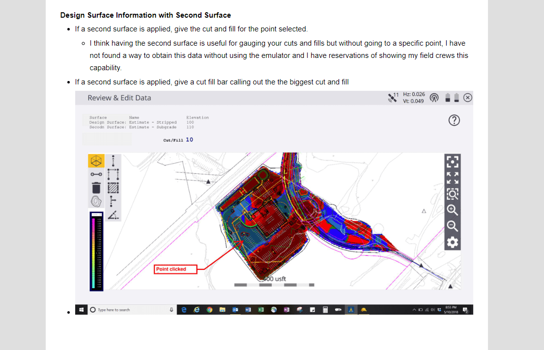Select the yellow 3D view cube tool
Image resolution: width=544 pixels, height=350 pixels.
point(96,161)
